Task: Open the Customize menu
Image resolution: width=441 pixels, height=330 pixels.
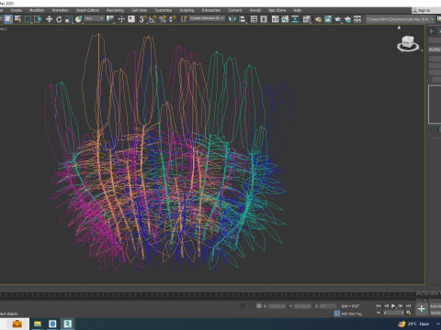Action: pos(163,10)
